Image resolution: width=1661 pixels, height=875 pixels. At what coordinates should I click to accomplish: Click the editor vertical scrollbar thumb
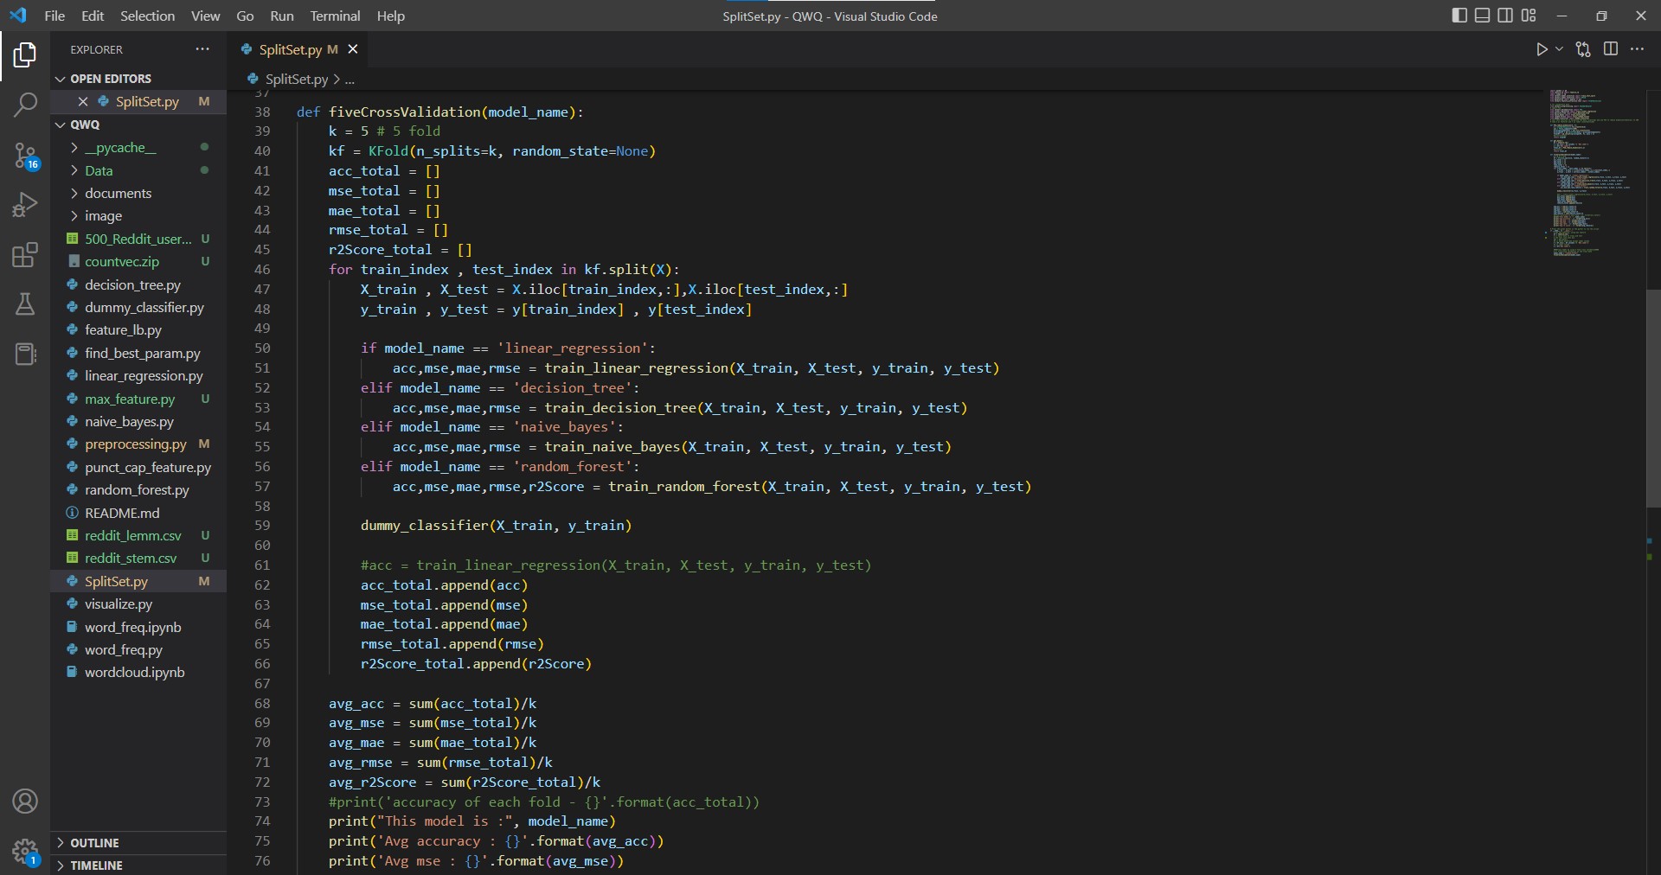1653,398
